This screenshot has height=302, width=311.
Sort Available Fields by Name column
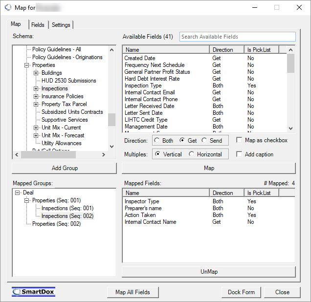[x=166, y=50]
